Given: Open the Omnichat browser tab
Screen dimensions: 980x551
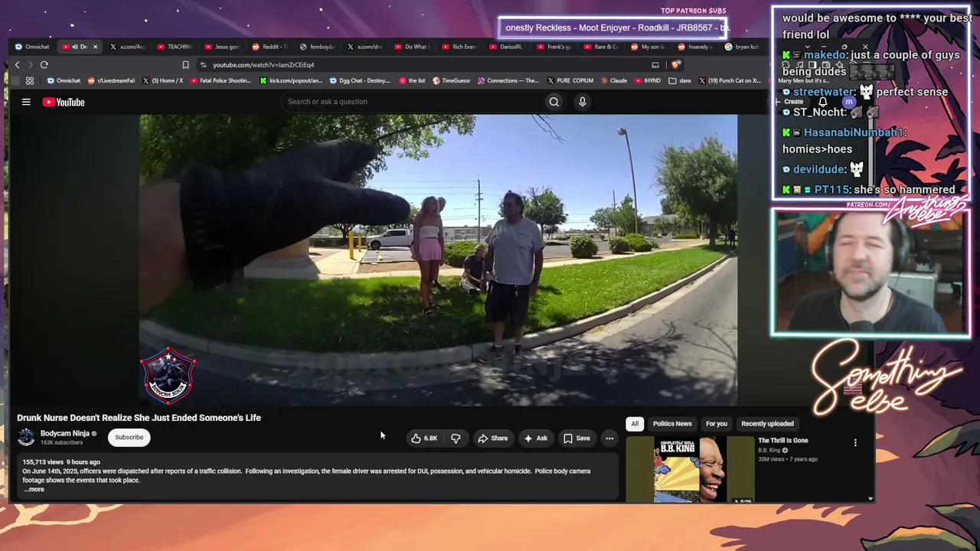Looking at the screenshot, I should [x=32, y=47].
